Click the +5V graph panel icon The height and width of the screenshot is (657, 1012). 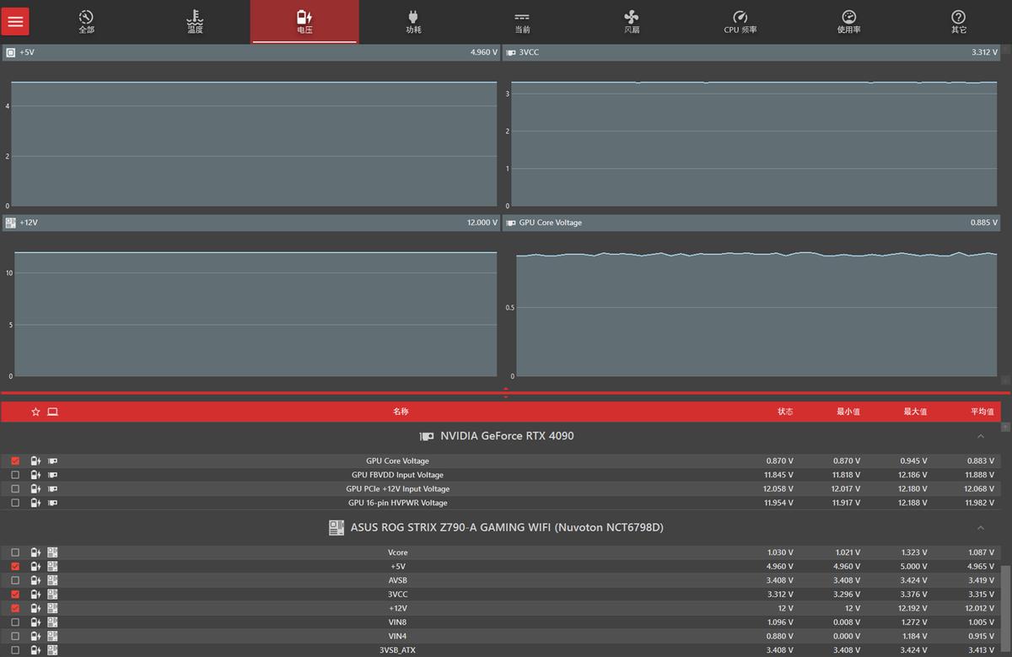coord(11,52)
